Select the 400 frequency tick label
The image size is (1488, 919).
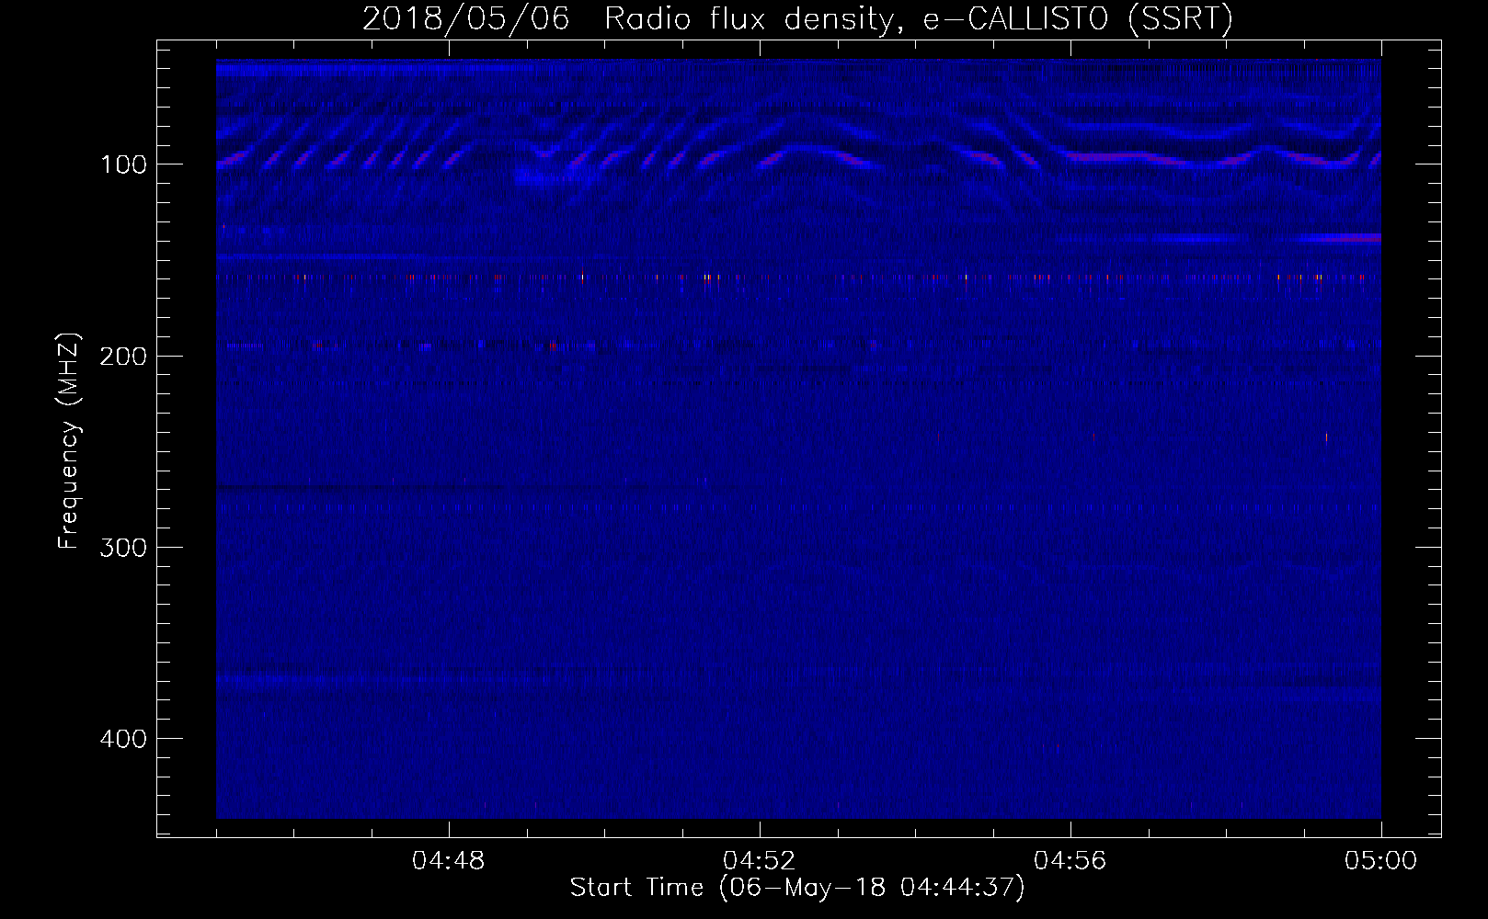pyautogui.click(x=124, y=739)
